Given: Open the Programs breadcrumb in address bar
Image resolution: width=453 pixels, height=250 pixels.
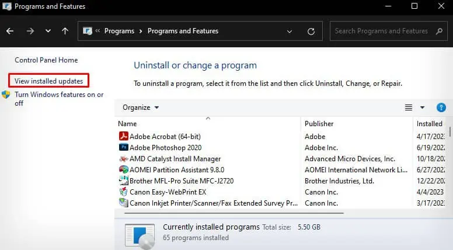Looking at the screenshot, I should pyautogui.click(x=119, y=31).
